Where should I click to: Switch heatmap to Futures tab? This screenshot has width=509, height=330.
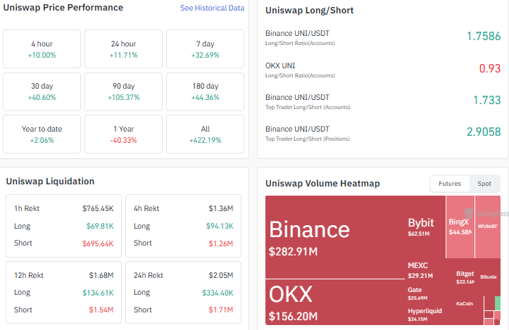pyautogui.click(x=450, y=184)
